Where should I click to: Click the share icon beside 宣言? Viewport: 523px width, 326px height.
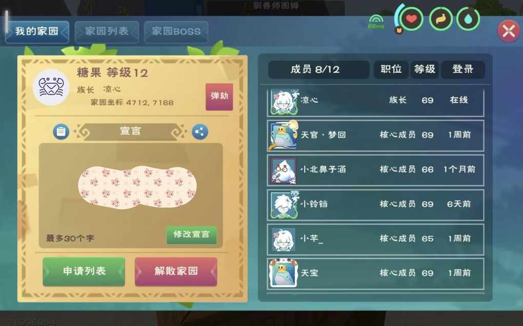tap(200, 132)
